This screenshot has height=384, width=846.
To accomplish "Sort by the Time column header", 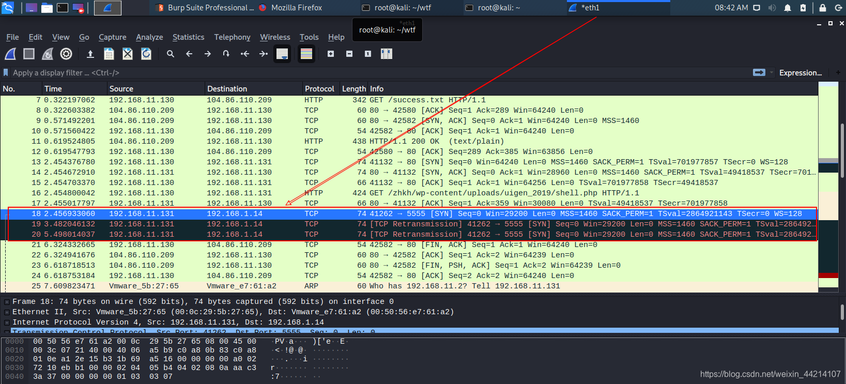I will point(74,89).
